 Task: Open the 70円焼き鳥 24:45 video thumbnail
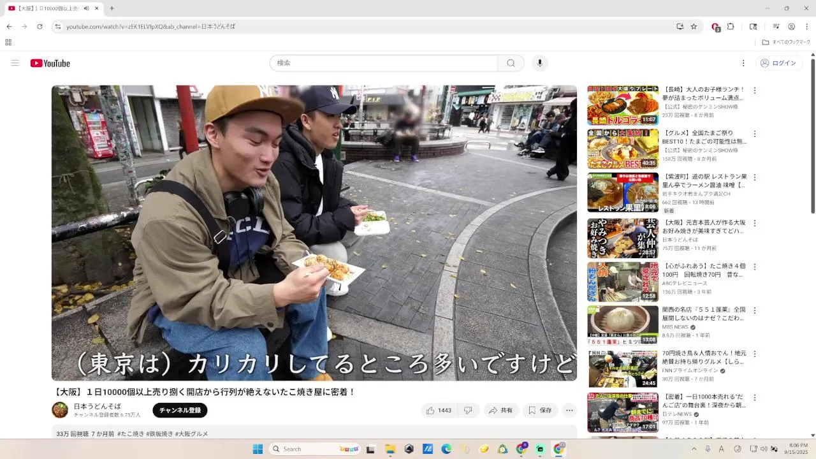pyautogui.click(x=623, y=368)
